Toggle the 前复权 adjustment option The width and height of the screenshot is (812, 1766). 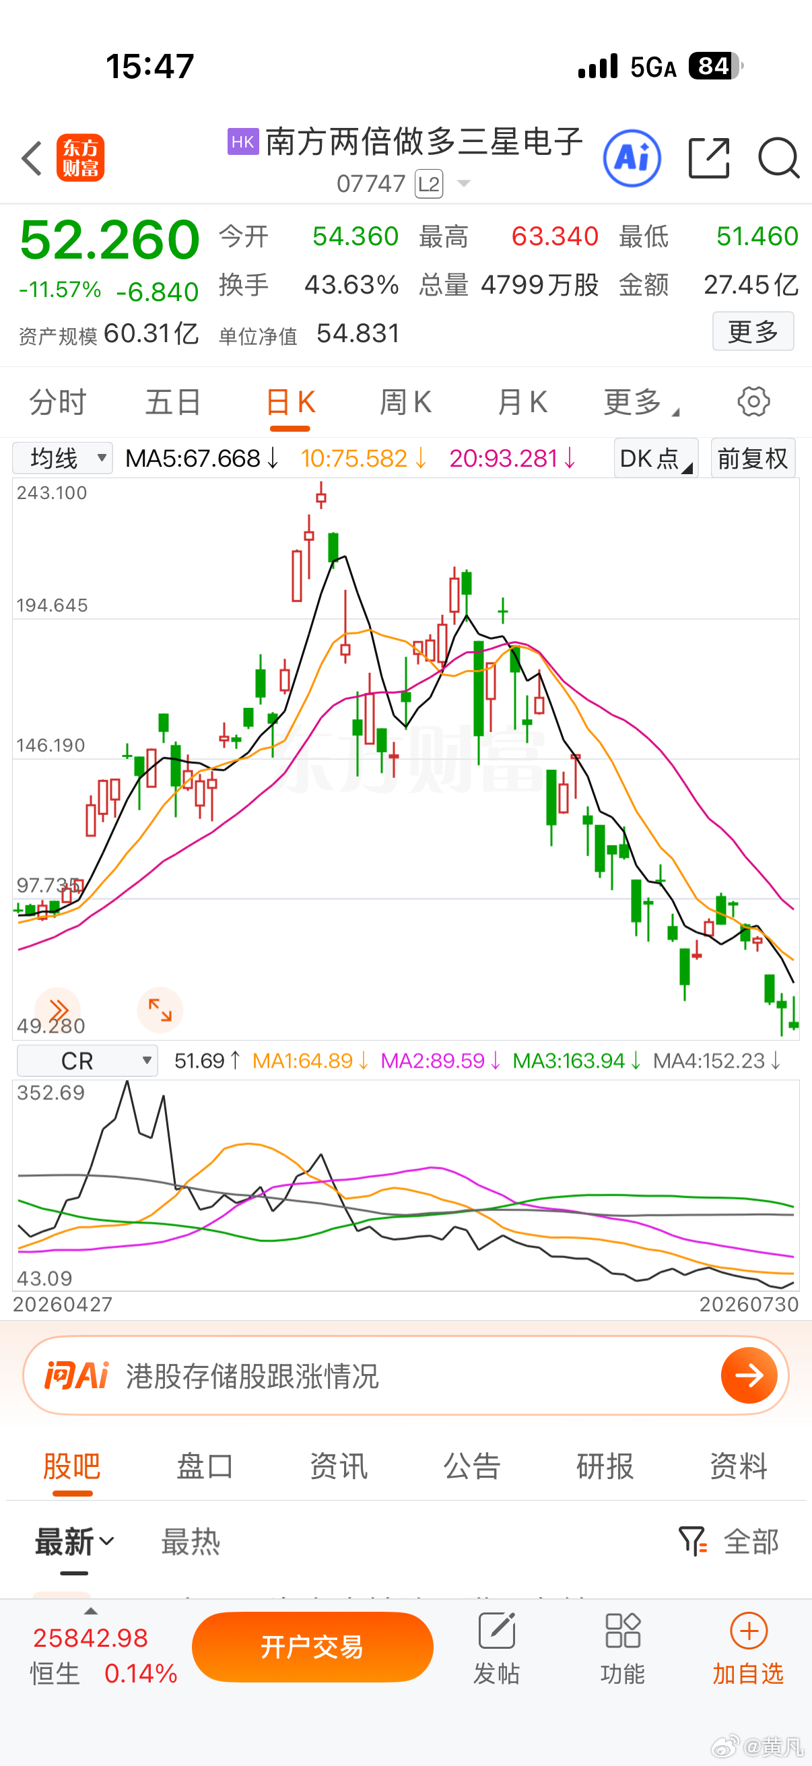coord(753,458)
